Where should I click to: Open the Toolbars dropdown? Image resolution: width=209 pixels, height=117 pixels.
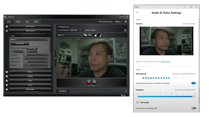118,22
